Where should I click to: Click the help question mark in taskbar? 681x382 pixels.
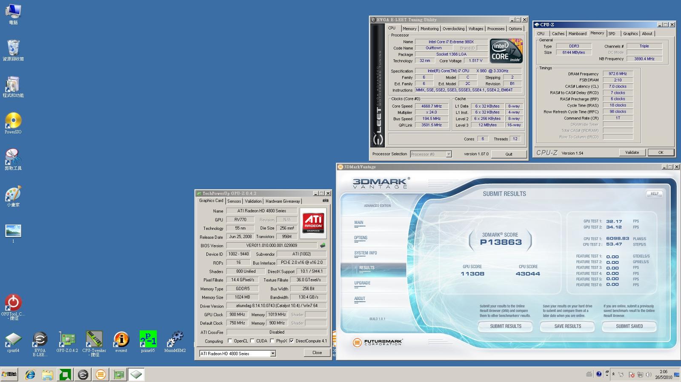tap(599, 374)
